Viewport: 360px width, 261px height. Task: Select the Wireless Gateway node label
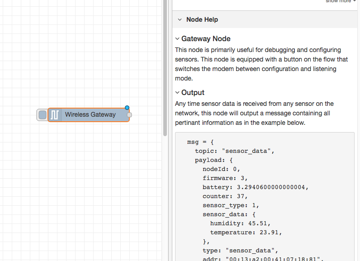pyautogui.click(x=90, y=115)
